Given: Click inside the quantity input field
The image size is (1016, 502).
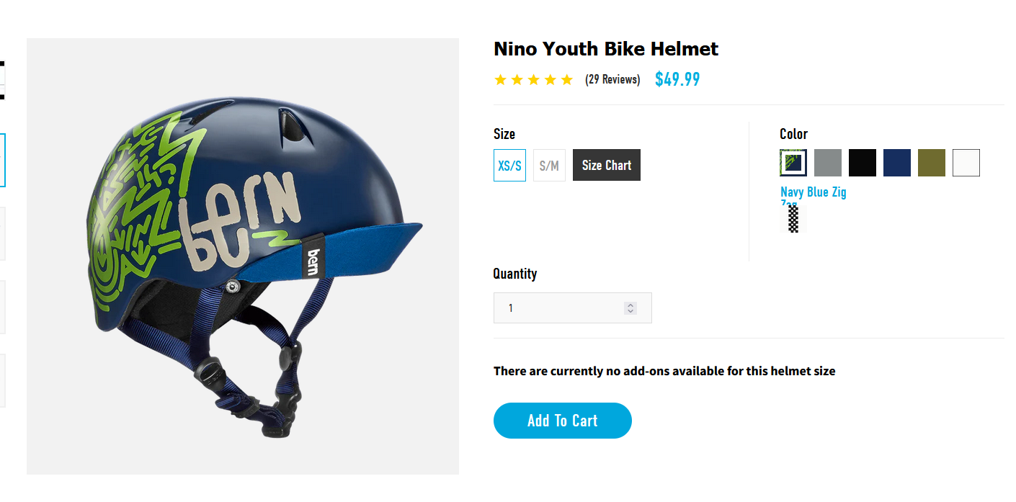Looking at the screenshot, I should coord(562,308).
